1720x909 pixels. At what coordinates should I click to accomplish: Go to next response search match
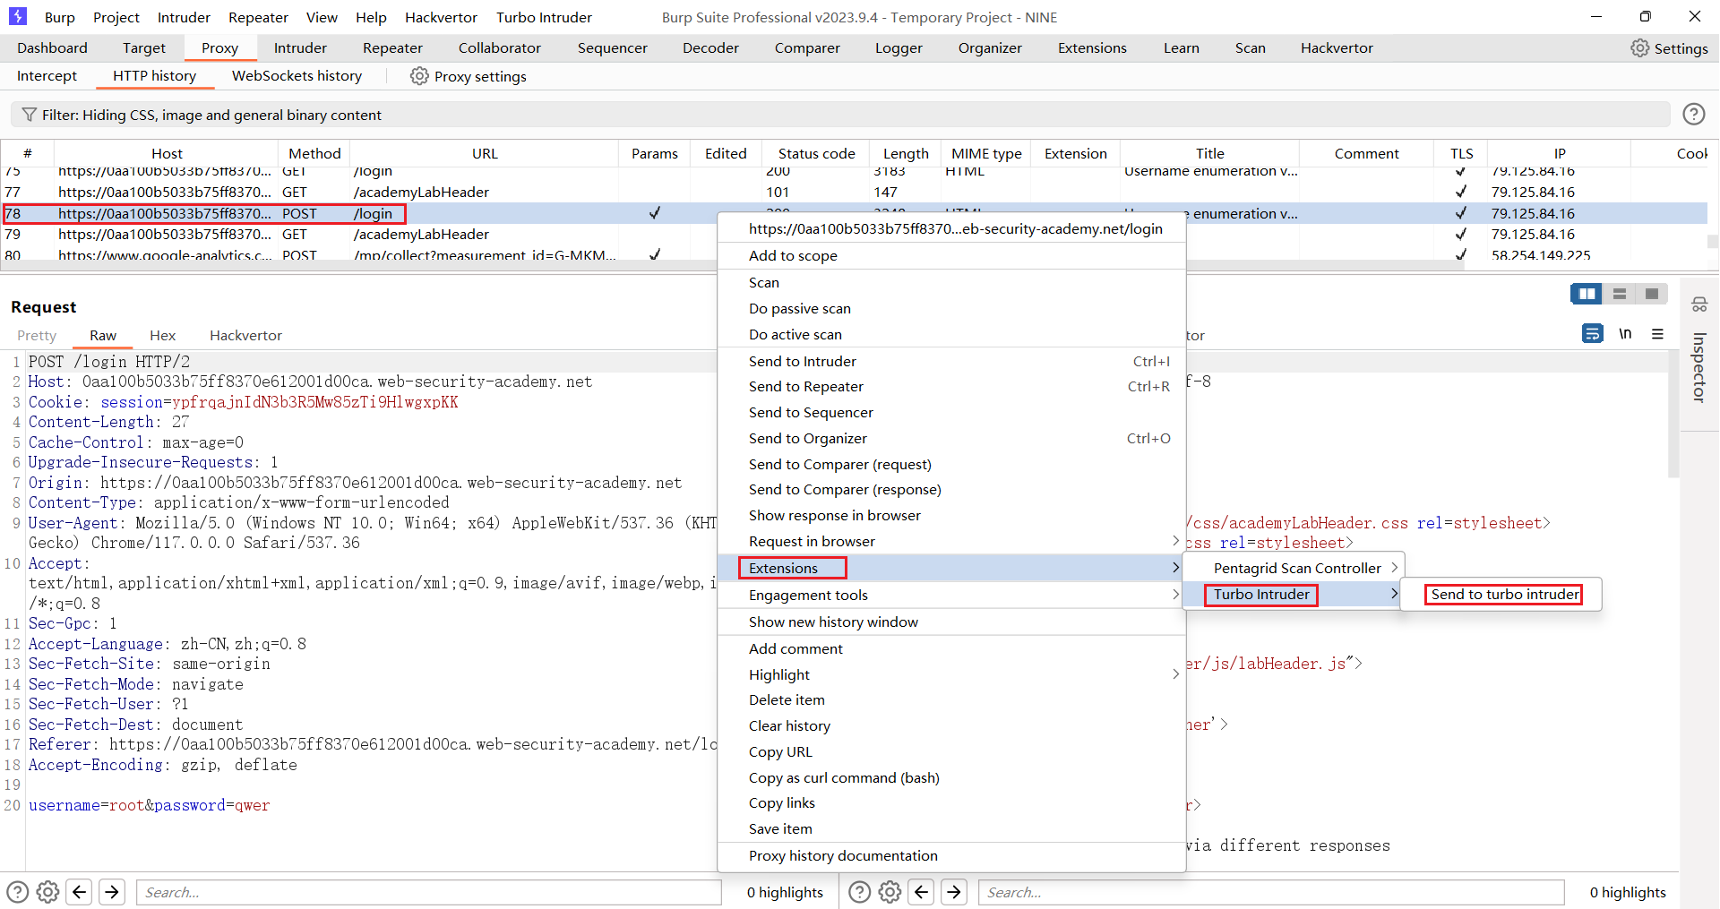pos(954,892)
